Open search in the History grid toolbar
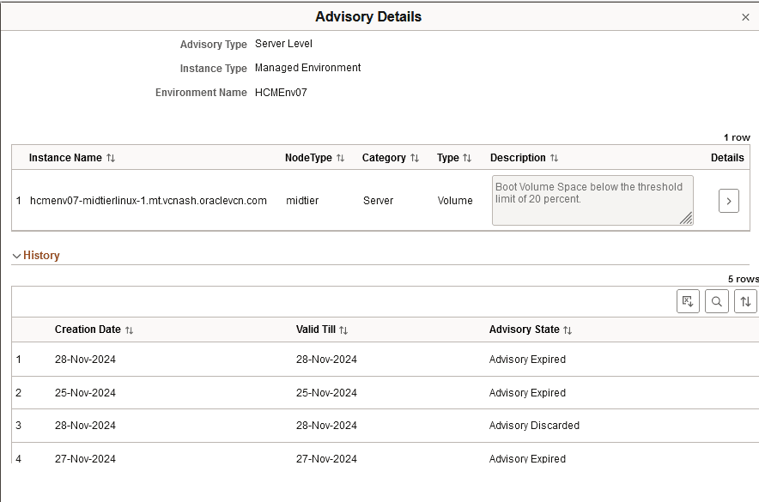Screen dimensions: 759x502 (716, 301)
